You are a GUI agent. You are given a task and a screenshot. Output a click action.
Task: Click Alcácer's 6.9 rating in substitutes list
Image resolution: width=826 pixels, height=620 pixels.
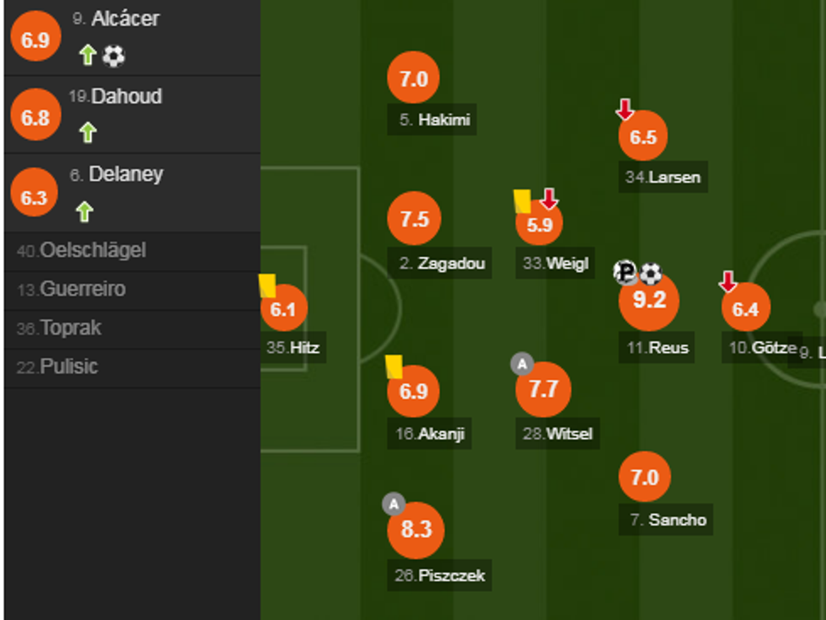click(35, 40)
